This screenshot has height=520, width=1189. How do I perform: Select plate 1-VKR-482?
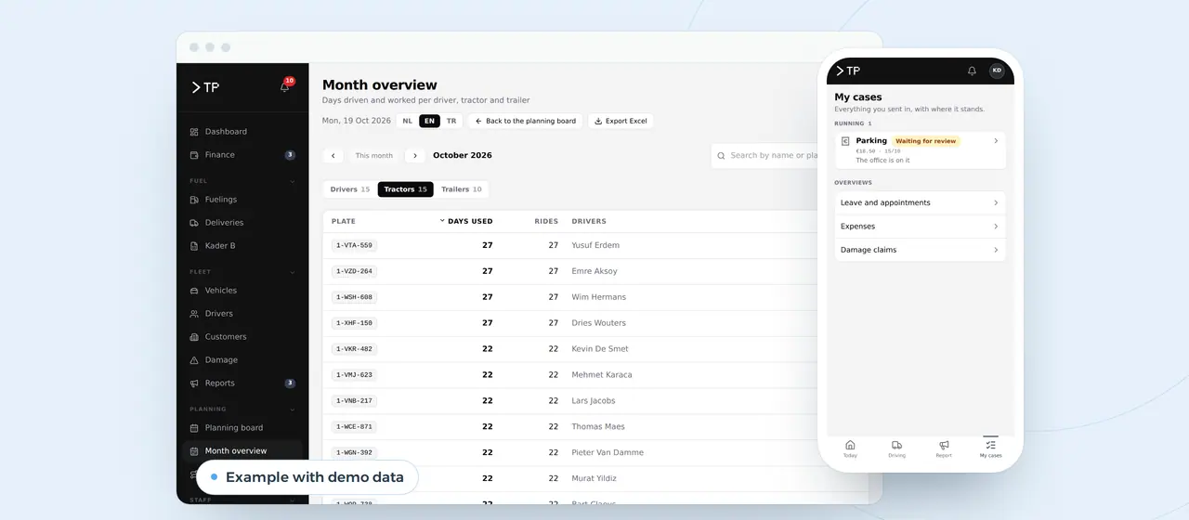(x=354, y=349)
